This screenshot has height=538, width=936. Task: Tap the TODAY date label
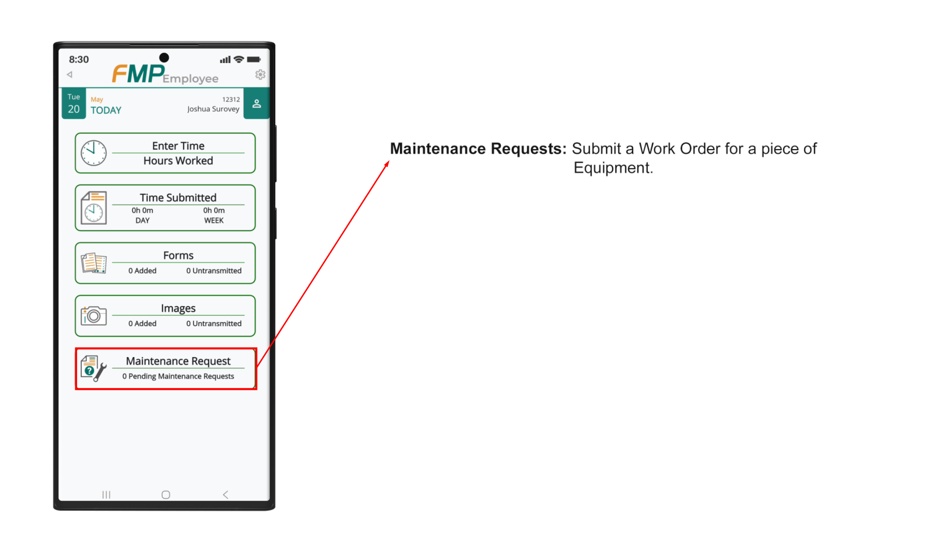(106, 110)
